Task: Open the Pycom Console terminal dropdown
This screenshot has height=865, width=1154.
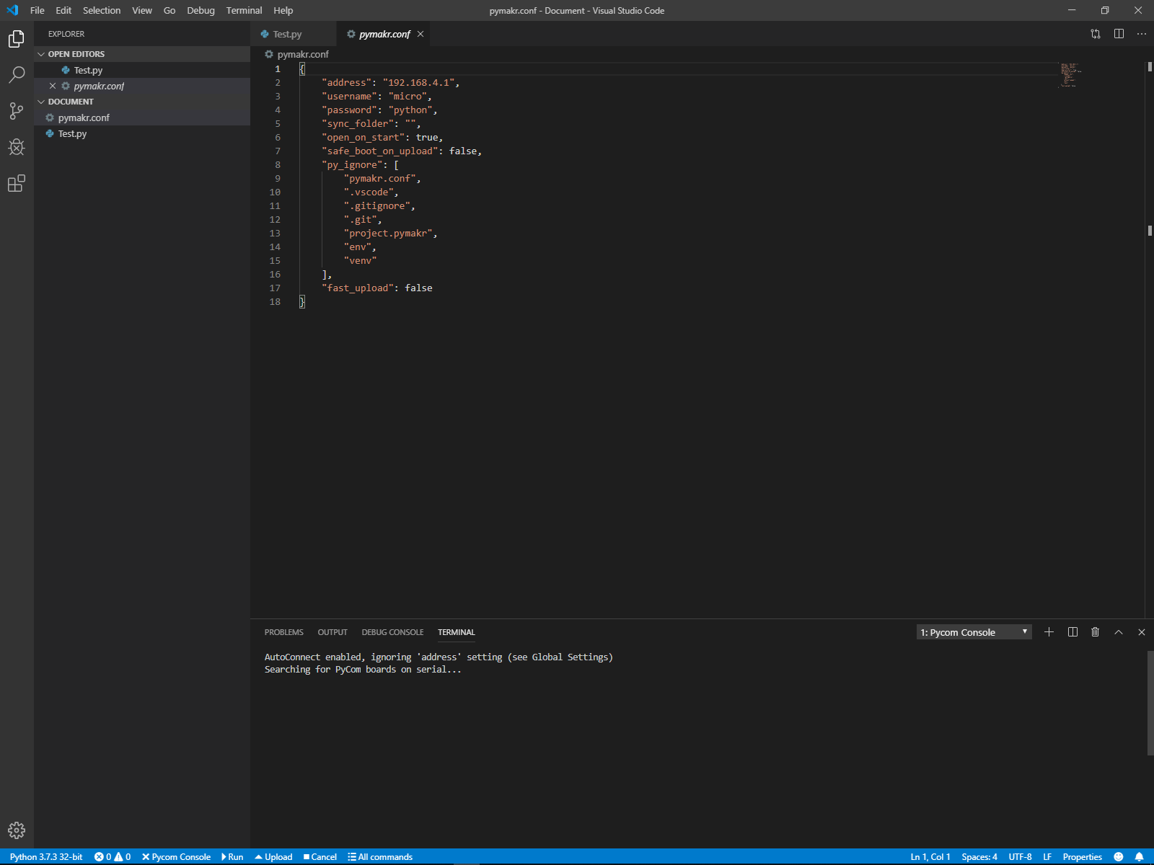Action: click(x=974, y=632)
